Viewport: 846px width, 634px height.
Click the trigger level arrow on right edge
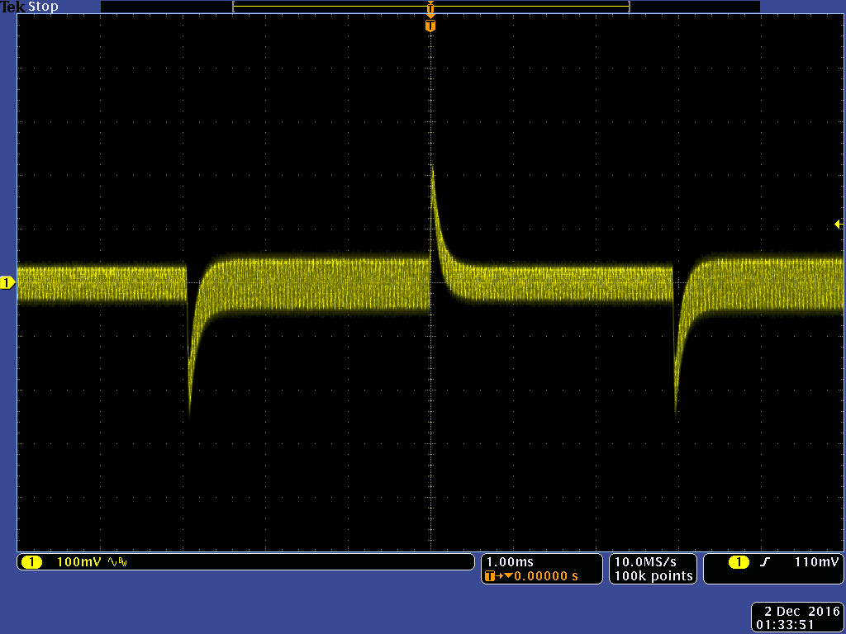point(839,224)
